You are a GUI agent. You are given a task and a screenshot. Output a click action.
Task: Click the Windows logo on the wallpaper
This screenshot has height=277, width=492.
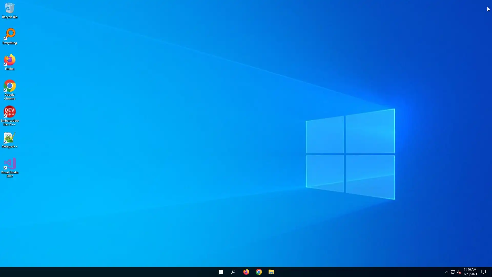350,154
